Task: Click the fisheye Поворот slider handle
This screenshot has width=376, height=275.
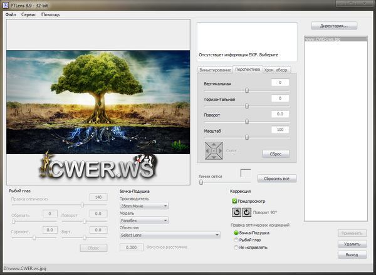Action: click(85, 221)
